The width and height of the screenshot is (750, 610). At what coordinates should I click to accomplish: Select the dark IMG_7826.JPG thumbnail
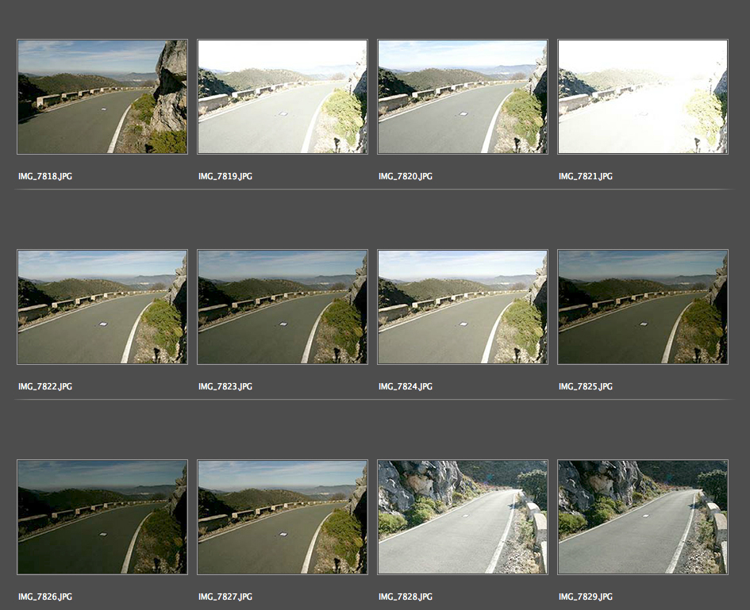pos(102,517)
